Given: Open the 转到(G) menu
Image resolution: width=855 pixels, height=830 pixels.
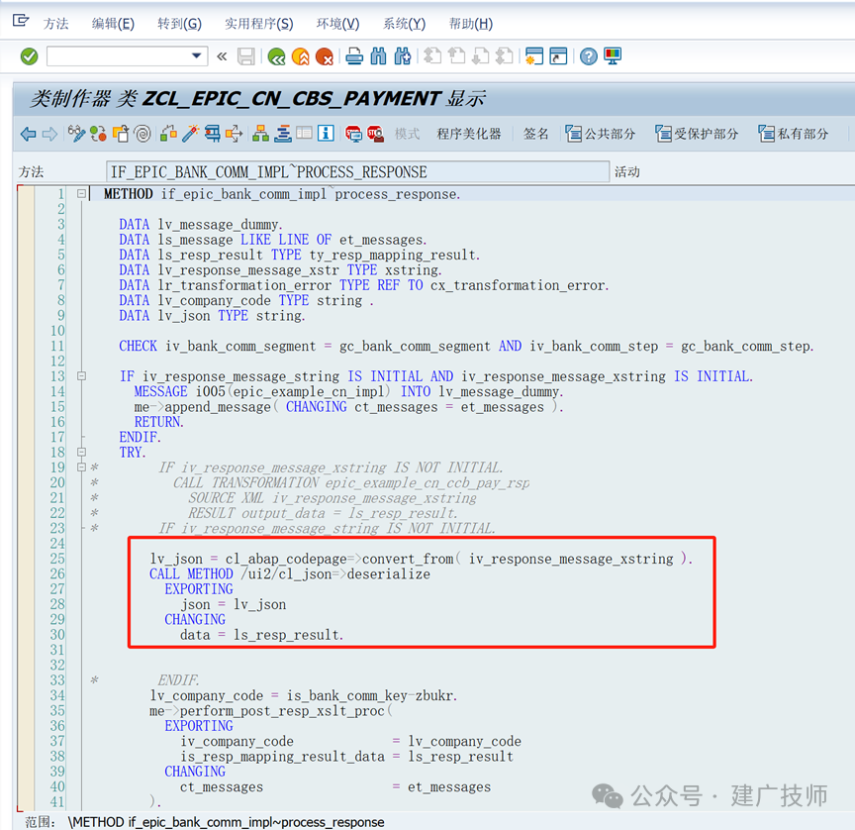Looking at the screenshot, I should click(179, 24).
